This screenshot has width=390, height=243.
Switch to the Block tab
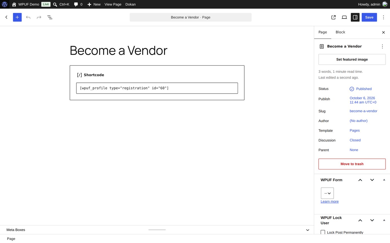[x=340, y=32]
